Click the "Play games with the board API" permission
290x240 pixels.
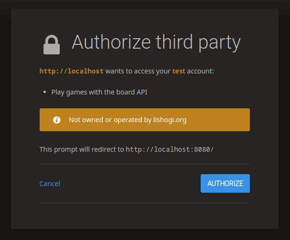[99, 92]
